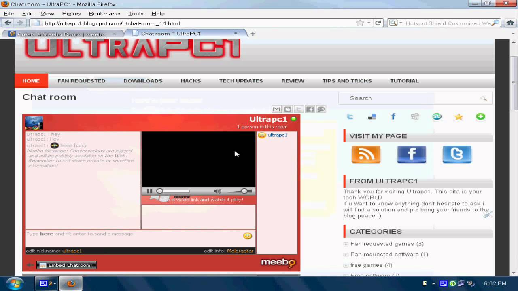Click the Embed Chatroom! button

[x=66, y=265]
